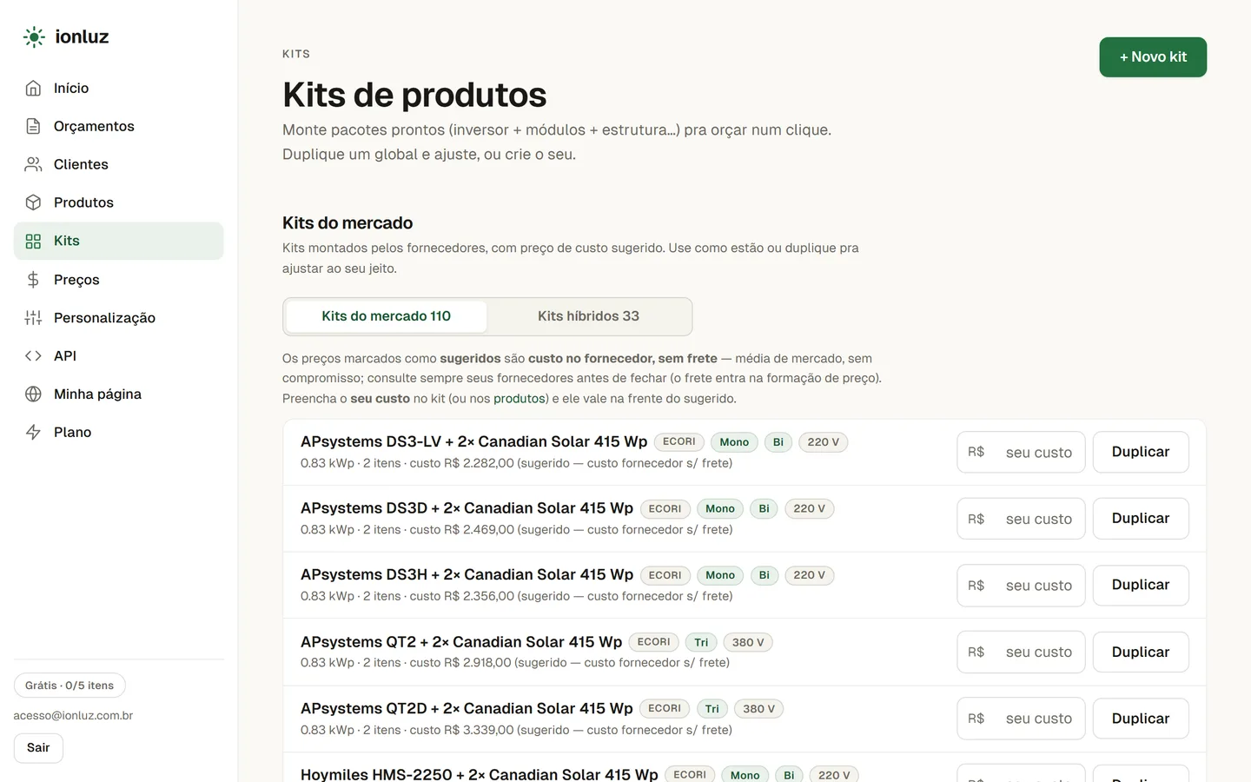
Task: Click seu custo field for APsystems DS3H
Action: (1021, 586)
